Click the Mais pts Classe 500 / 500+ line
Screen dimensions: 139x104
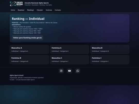(x=27, y=31)
